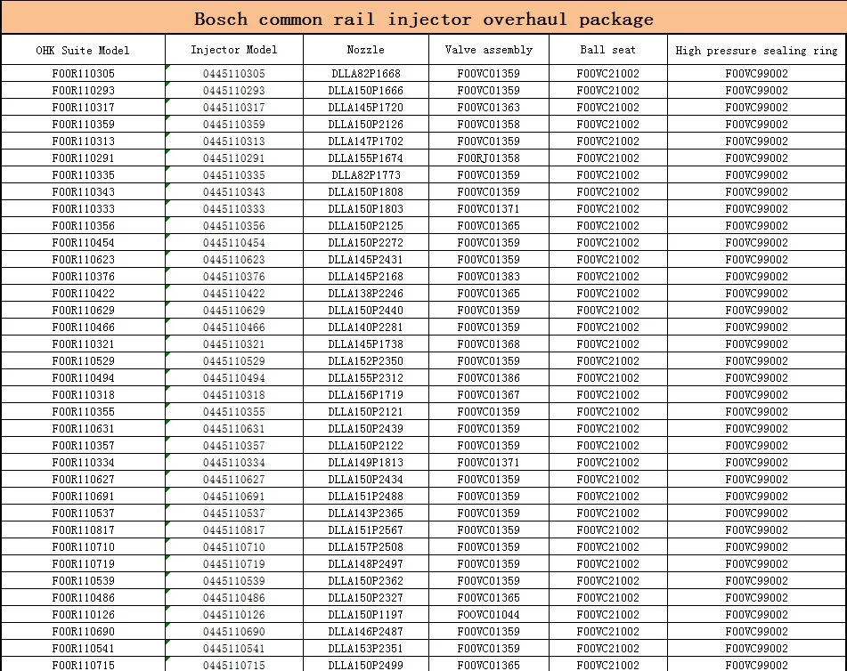Select injector model cell 0445110690

(234, 632)
